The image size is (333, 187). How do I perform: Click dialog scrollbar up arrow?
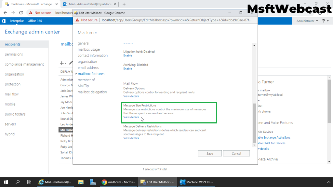point(254,45)
